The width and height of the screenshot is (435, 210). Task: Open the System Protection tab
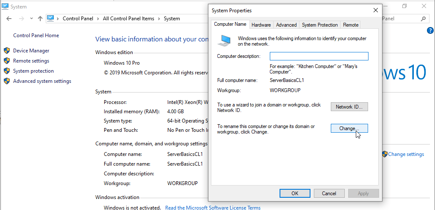(320, 25)
